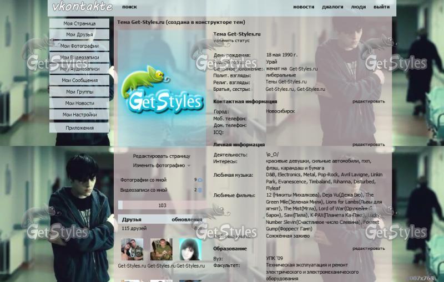Image resolution: width=444 pixels, height=282 pixels.
Task: Open Приложения from sidebar
Action: pyautogui.click(x=79, y=128)
